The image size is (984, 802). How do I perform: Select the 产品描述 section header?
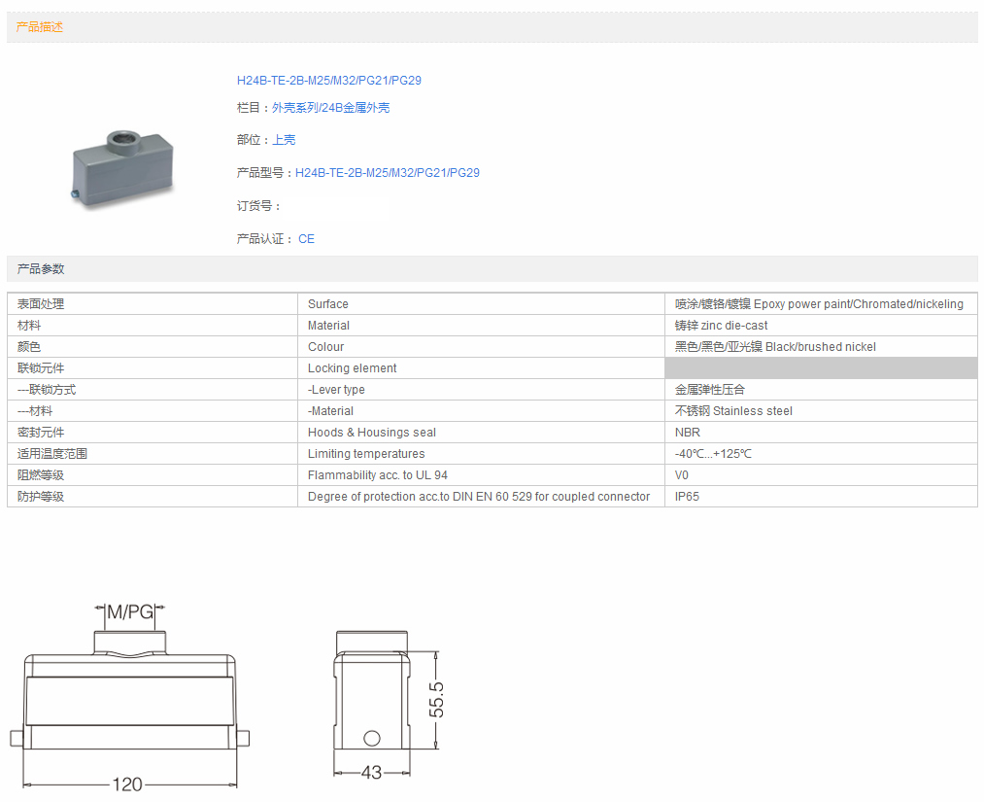click(x=40, y=27)
